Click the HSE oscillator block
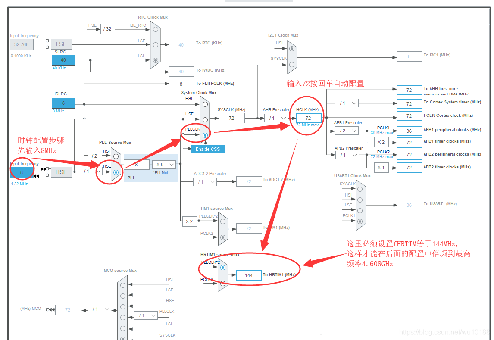The width and height of the screenshot is (494, 340). coord(62,172)
